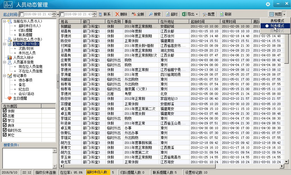
Task: Click the 刷新 refresh toolbar button
Action: pyautogui.click(x=226, y=14)
